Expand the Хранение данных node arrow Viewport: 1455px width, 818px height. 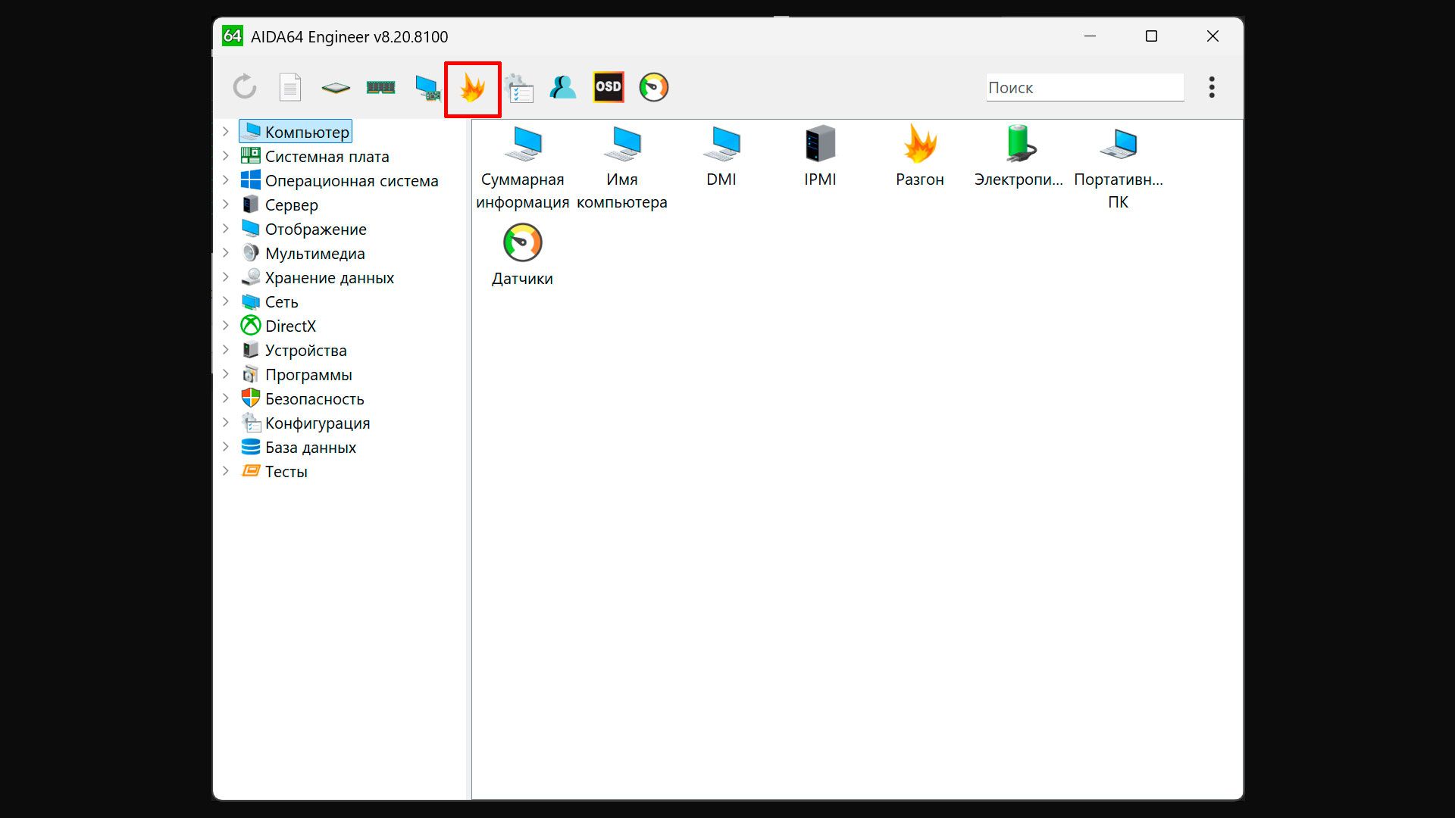pos(226,277)
